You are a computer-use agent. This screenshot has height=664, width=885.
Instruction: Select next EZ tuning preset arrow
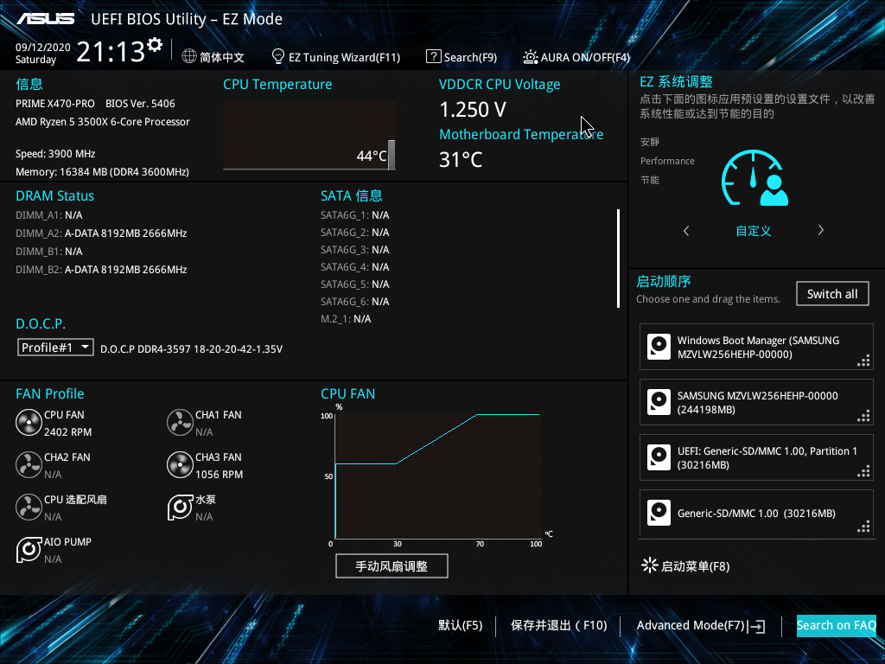click(x=821, y=230)
